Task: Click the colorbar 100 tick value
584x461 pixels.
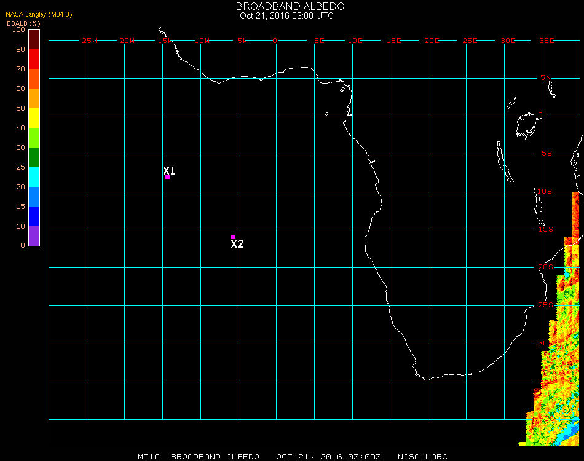Action: pyautogui.click(x=18, y=30)
